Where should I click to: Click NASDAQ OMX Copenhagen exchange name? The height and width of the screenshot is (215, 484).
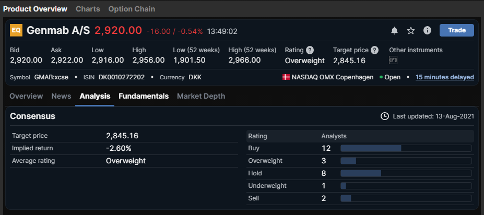tap(333, 77)
